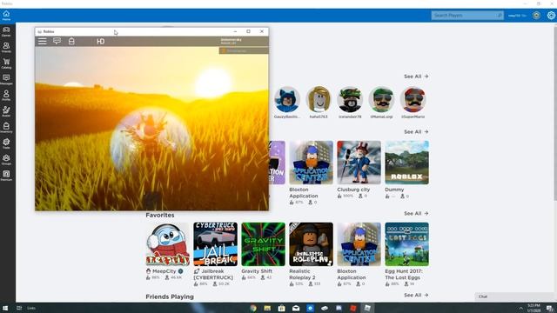
Task: Switch to Roblox red taskbar icon
Action: tap(352, 308)
